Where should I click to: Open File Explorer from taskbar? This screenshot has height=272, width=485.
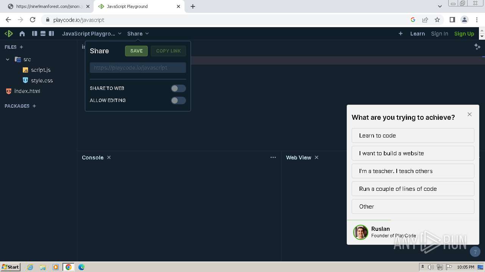pos(43,267)
